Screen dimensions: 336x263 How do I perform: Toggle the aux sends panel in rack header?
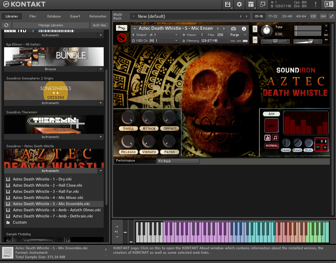click(323, 16)
